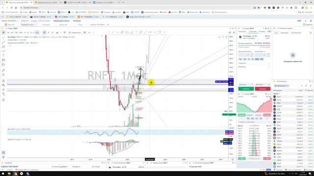The image size is (314, 176).
Task: Click the red button at order book bottom
Action: [x=267, y=158]
